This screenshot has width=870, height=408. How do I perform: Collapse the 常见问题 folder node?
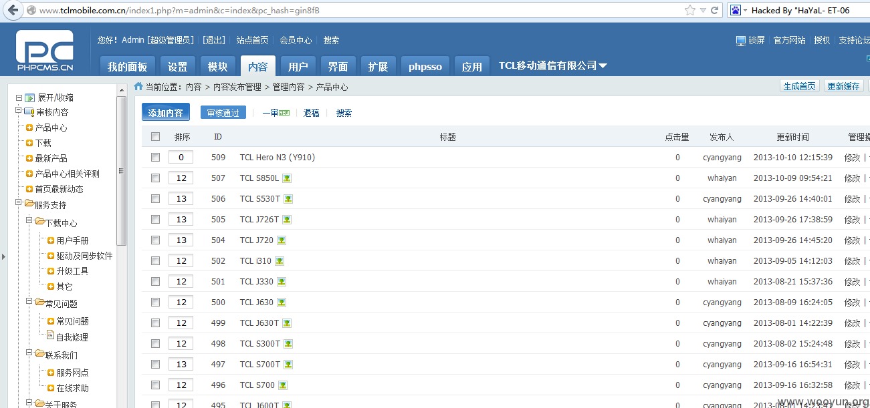pyautogui.click(x=29, y=301)
